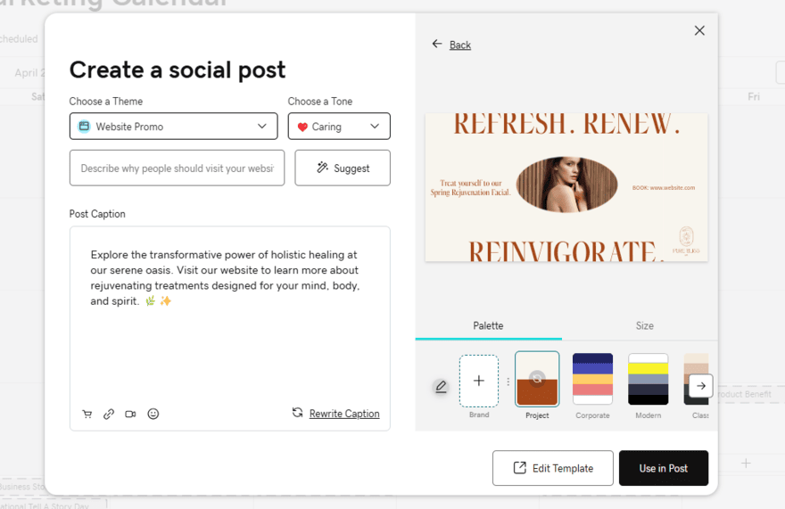This screenshot has width=785, height=509.
Task: Switch to the Palette tab
Action: click(488, 326)
